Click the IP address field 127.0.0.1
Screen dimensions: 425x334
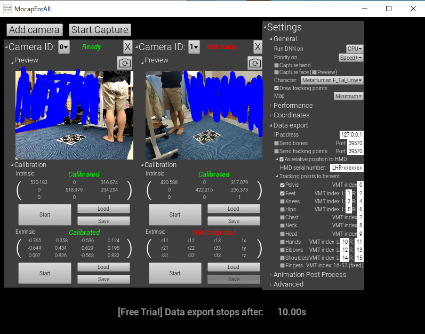tap(351, 135)
